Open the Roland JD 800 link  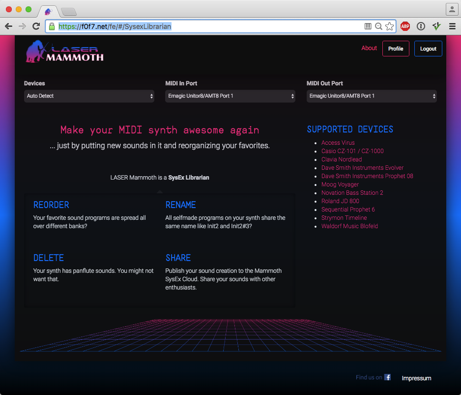point(340,201)
